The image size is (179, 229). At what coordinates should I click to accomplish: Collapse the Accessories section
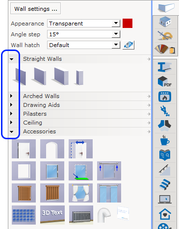pyautogui.click(x=11, y=132)
